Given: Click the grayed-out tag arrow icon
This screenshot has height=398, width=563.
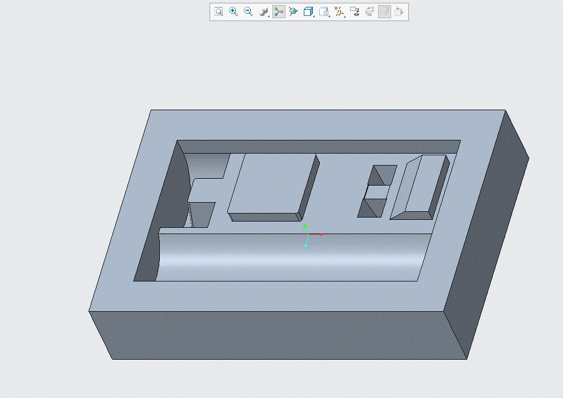Looking at the screenshot, I should point(369,11).
